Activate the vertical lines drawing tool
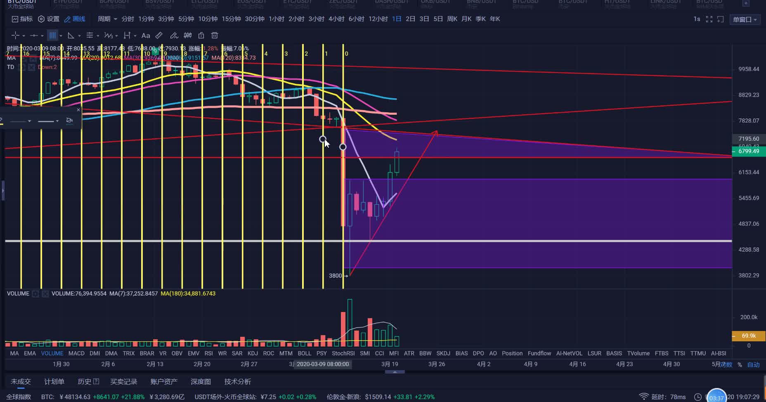 tap(52, 35)
